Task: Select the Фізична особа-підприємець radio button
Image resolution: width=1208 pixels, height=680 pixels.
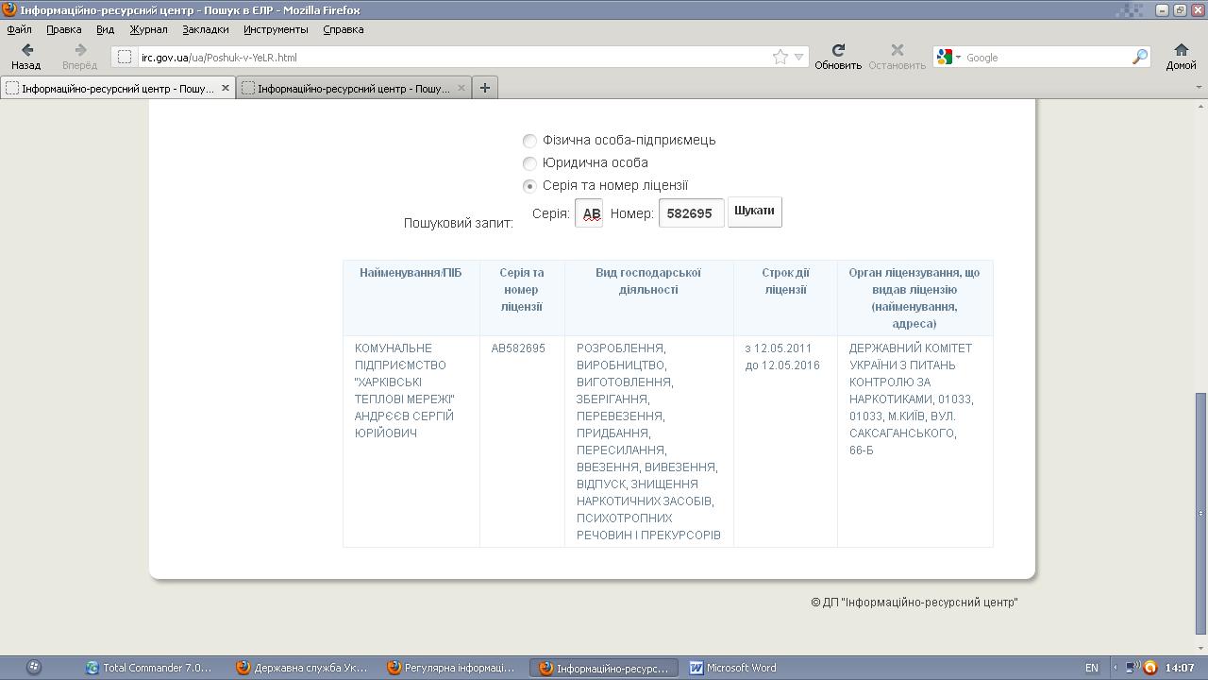Action: [x=529, y=141]
